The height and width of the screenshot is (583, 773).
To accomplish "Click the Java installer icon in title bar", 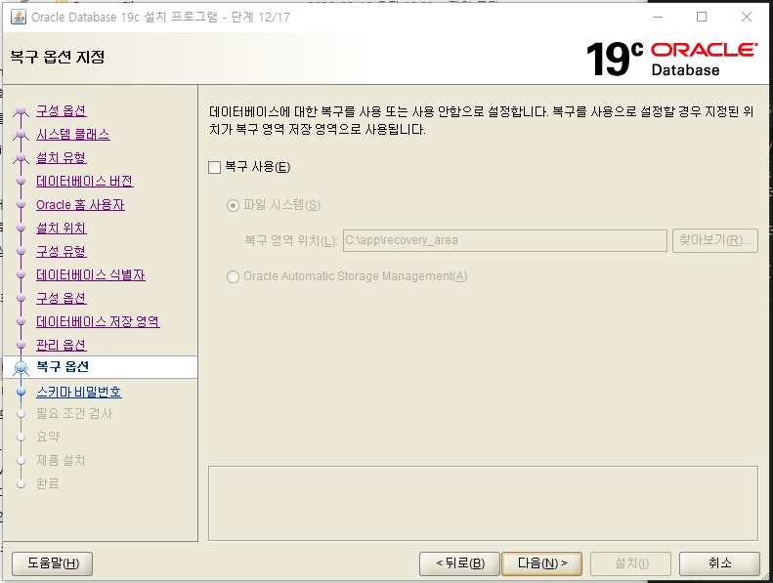I will 19,17.
